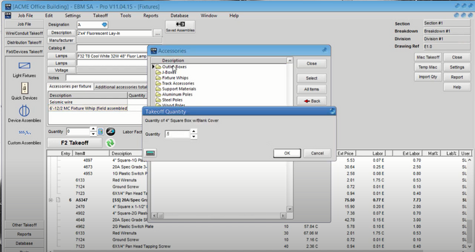
Task: Click the green refresh arrows beside F2 Takeoff
Action: pyautogui.click(x=110, y=142)
